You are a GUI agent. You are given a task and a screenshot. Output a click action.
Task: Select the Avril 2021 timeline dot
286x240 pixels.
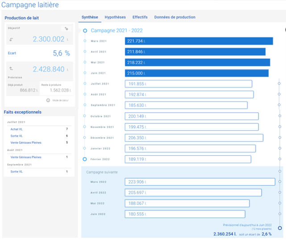click(x=85, y=52)
